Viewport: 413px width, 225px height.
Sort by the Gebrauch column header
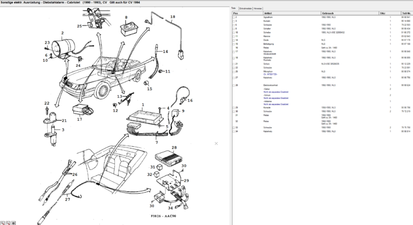coord(350,13)
